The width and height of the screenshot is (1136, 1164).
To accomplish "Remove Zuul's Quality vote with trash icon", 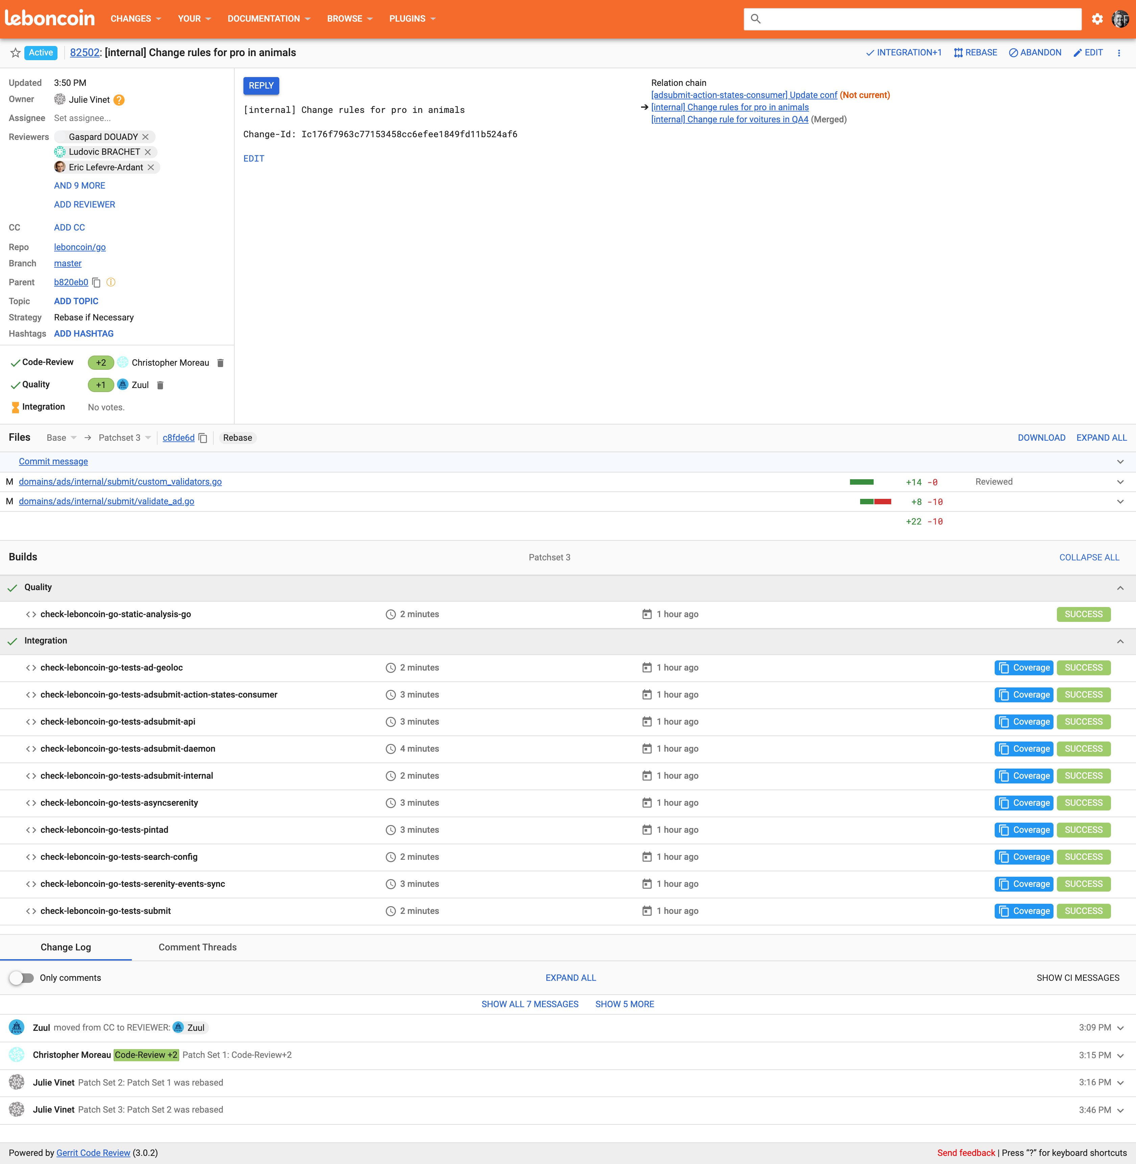I will click(160, 385).
